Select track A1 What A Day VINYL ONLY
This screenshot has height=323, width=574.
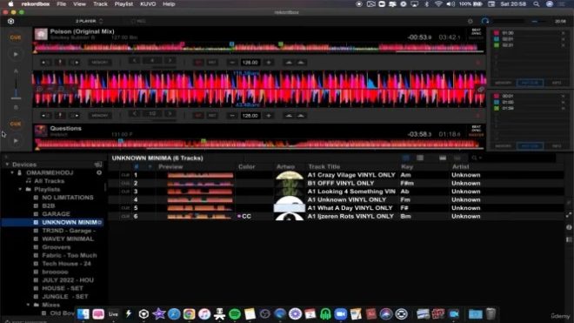350,208
